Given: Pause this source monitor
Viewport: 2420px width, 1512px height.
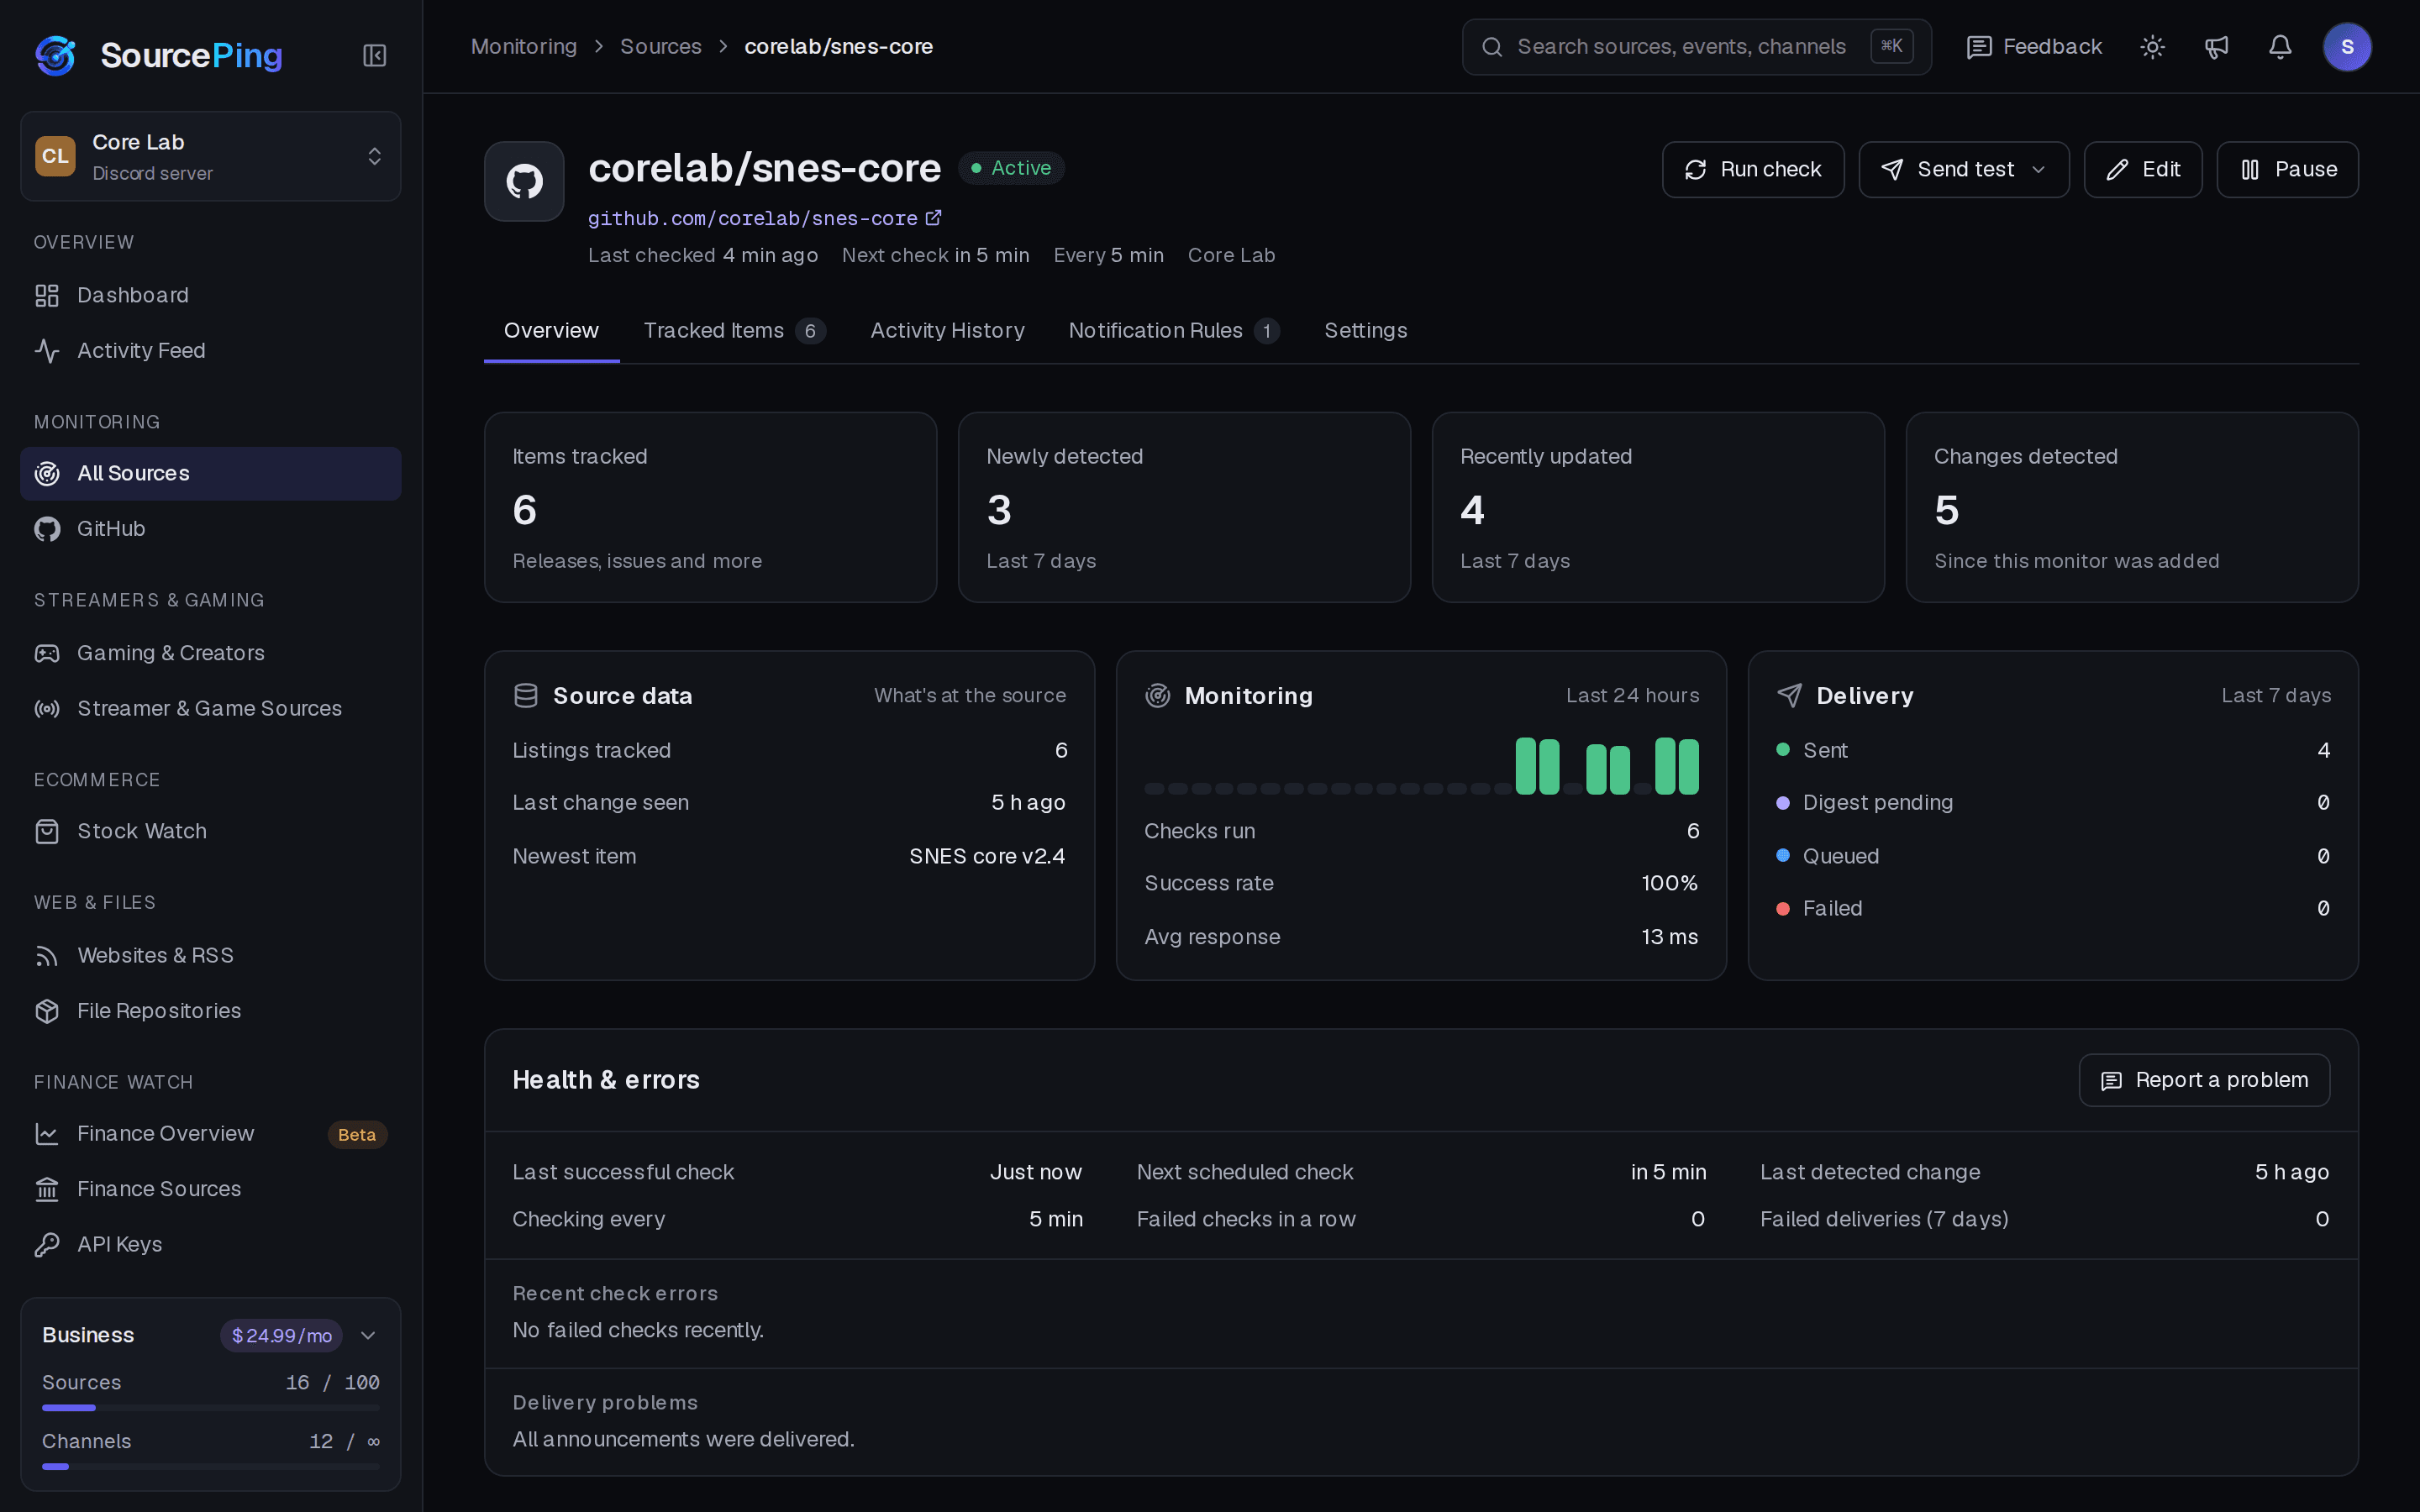Looking at the screenshot, I should [2287, 170].
